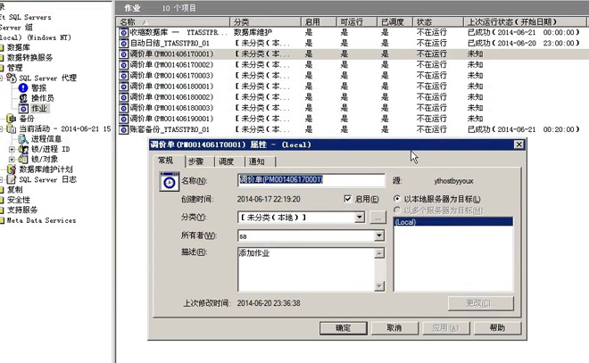Click the 锁/对象 icon
589x363 pixels.
pos(23,159)
